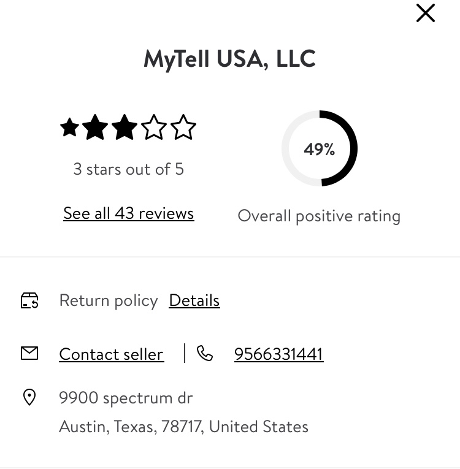Click the fourth empty rating star
The width and height of the screenshot is (460, 469).
pos(154,128)
